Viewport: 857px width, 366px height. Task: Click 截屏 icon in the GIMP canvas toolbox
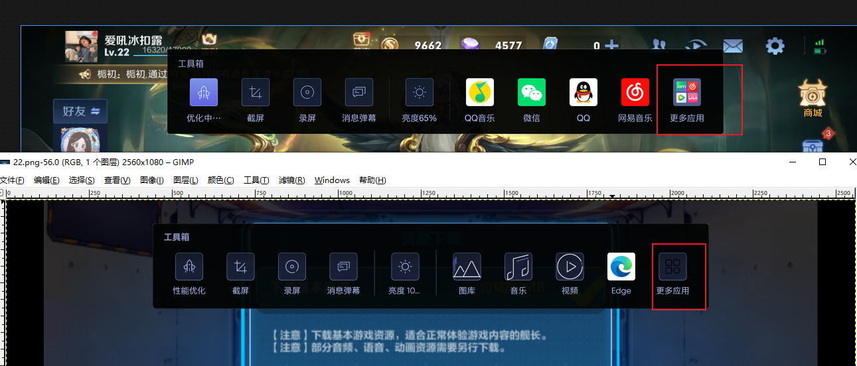click(x=240, y=267)
